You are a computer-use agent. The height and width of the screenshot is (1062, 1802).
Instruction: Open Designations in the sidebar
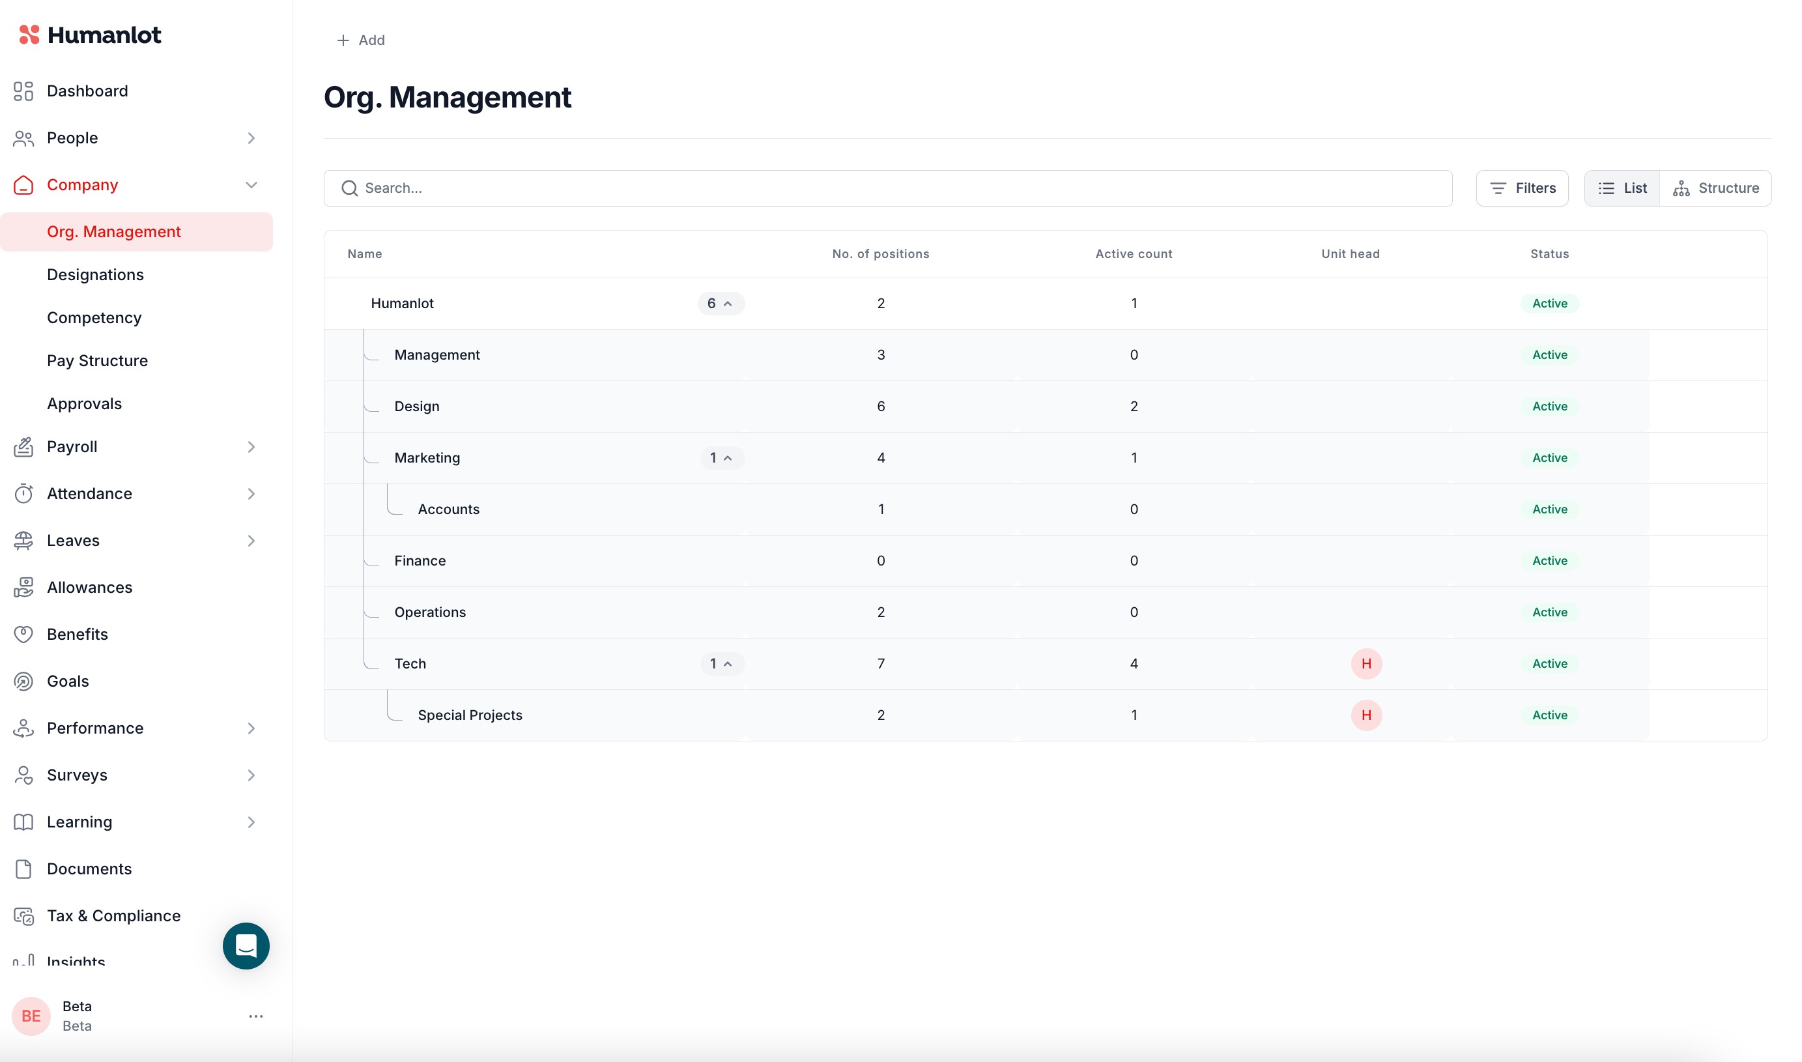[x=95, y=275]
